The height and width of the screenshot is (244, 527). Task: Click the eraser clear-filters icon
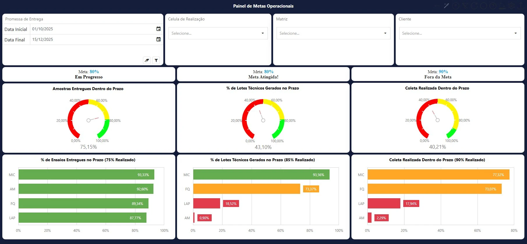[147, 60]
